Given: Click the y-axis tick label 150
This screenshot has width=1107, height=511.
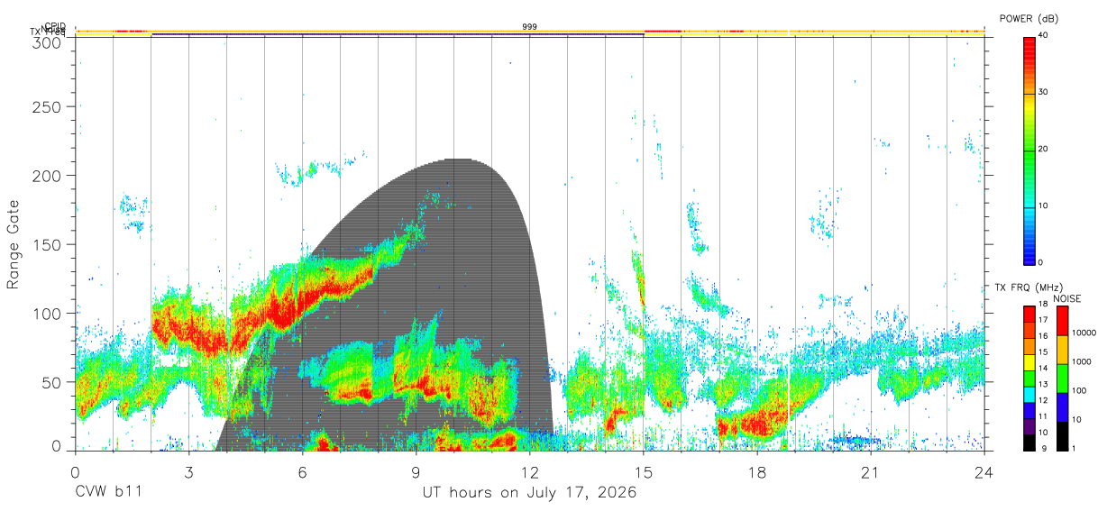Looking at the screenshot, I should pyautogui.click(x=49, y=244).
